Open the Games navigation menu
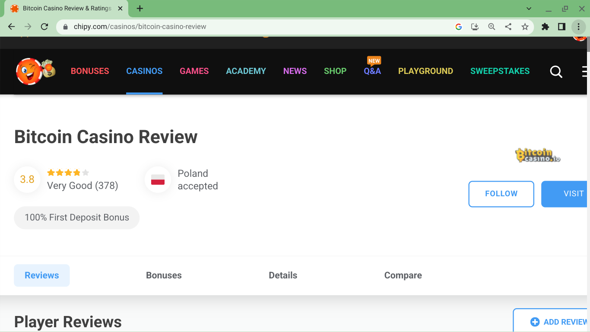Image resolution: width=590 pixels, height=332 pixels. point(194,71)
